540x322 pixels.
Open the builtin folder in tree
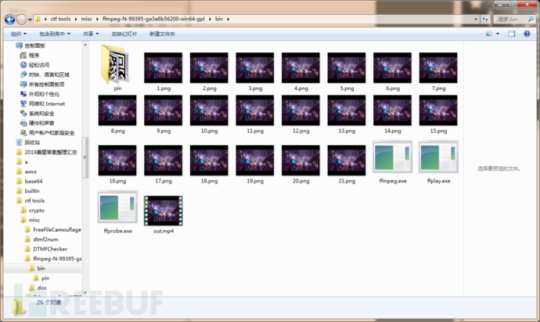(32, 190)
